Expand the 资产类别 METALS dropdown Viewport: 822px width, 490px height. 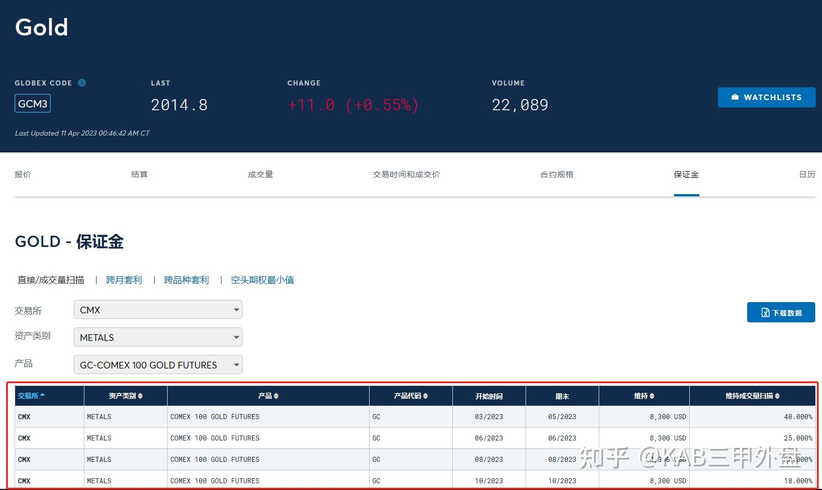pos(158,338)
